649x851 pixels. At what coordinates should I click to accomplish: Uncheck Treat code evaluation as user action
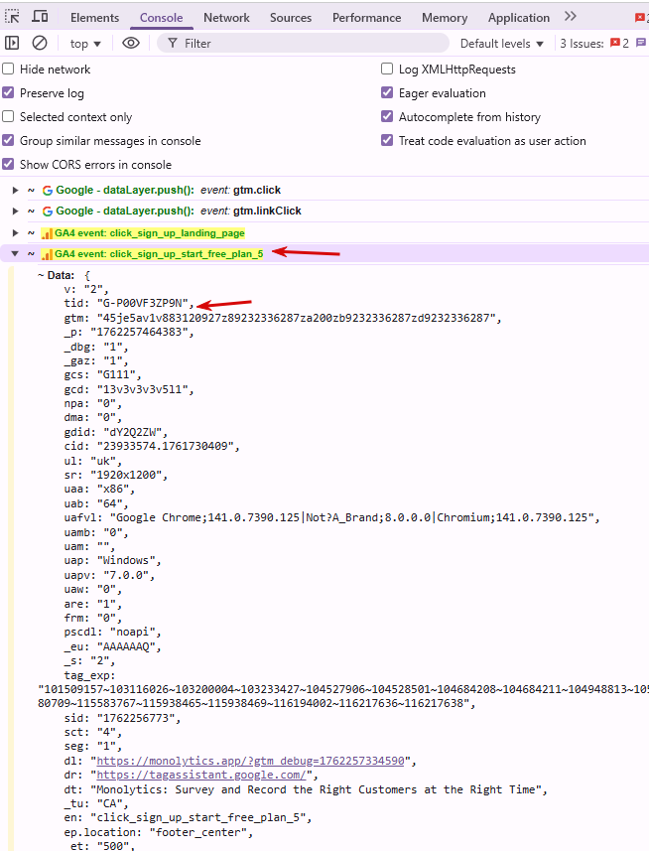[x=387, y=141]
